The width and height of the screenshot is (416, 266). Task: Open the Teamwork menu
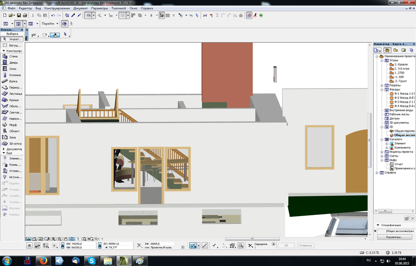[119, 8]
